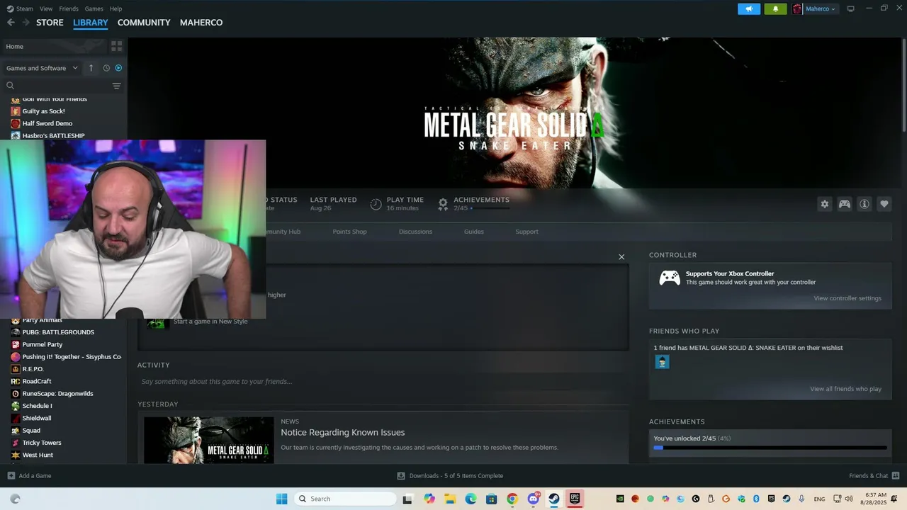This screenshot has width=907, height=510.
Task: Select R.E.P.O. in library
Action: pos(33,369)
